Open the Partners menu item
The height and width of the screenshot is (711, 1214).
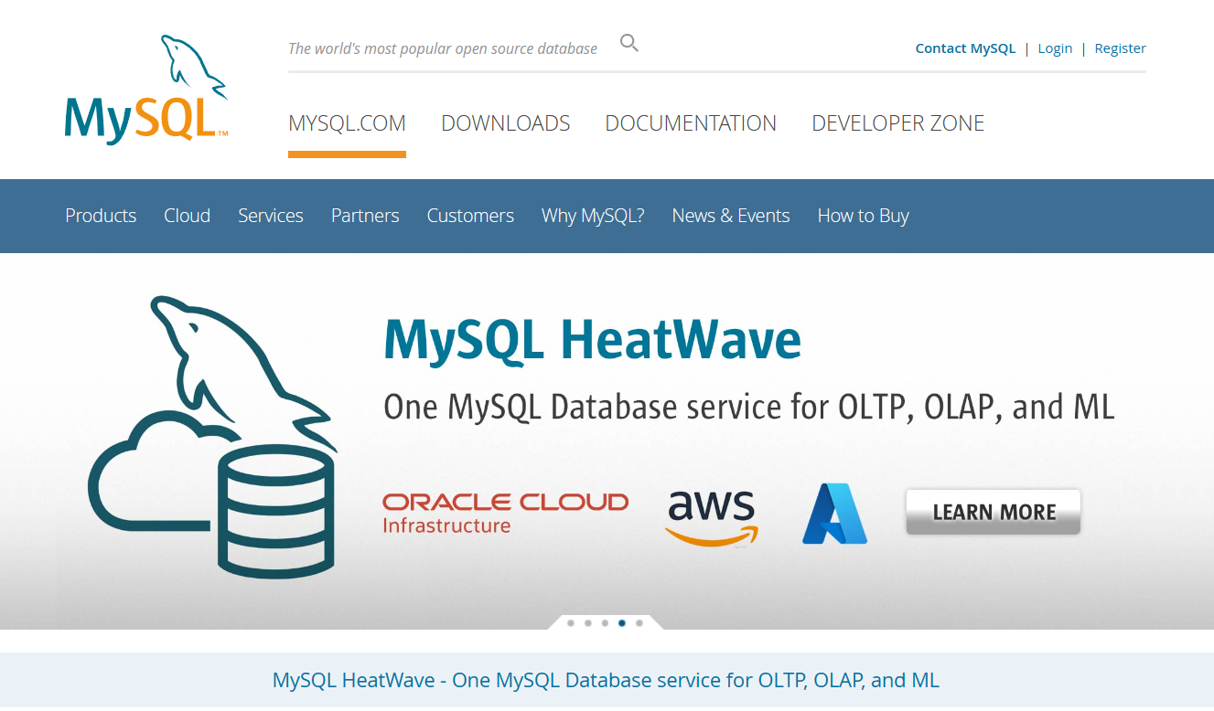point(365,216)
